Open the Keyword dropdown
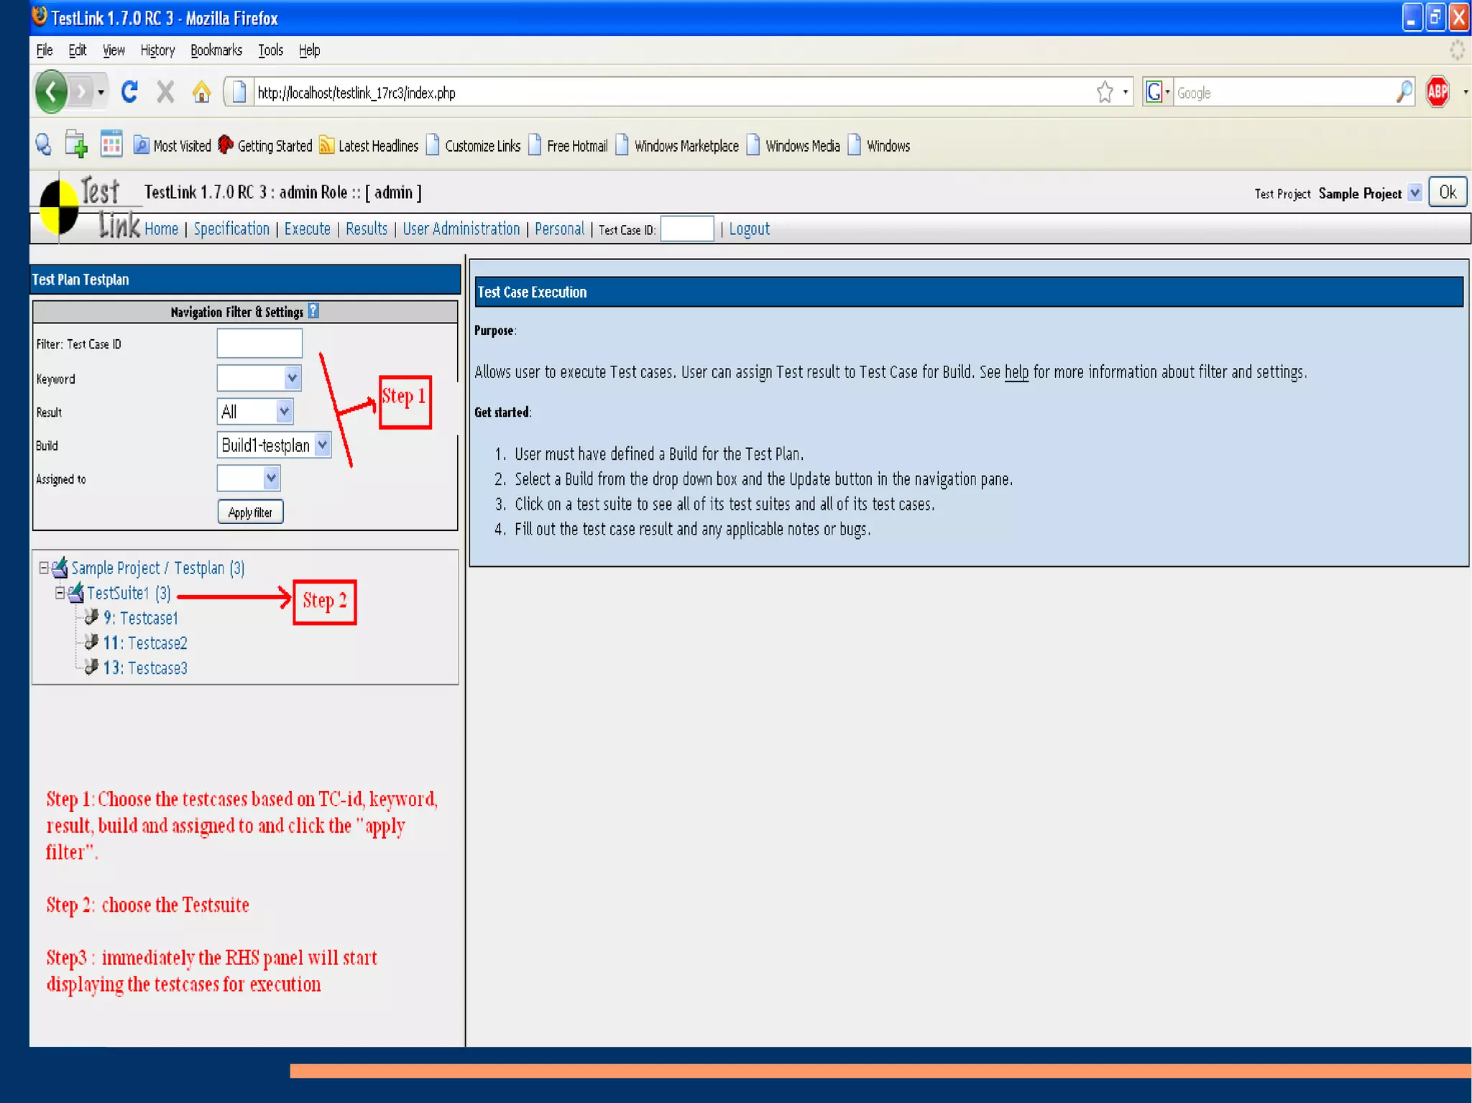This screenshot has width=1472, height=1103. [259, 378]
